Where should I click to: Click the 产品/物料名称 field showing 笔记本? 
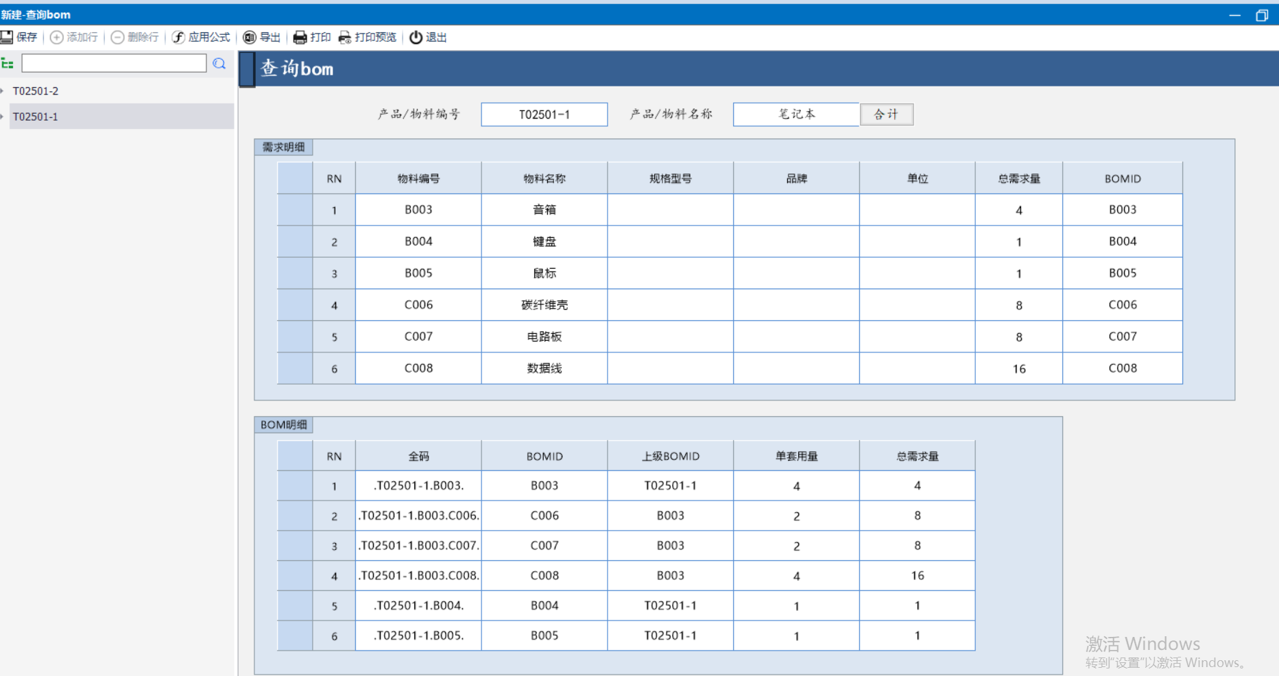(x=796, y=114)
